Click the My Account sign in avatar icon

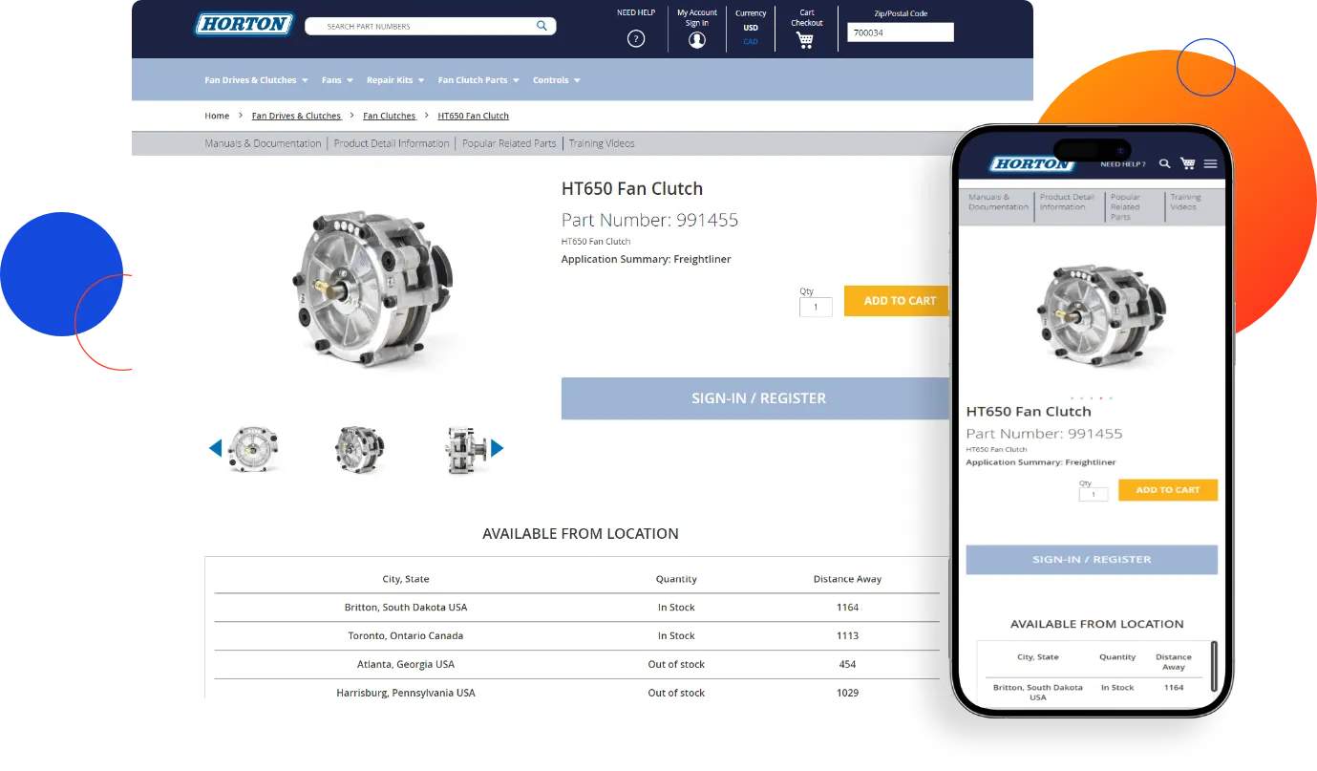697,40
